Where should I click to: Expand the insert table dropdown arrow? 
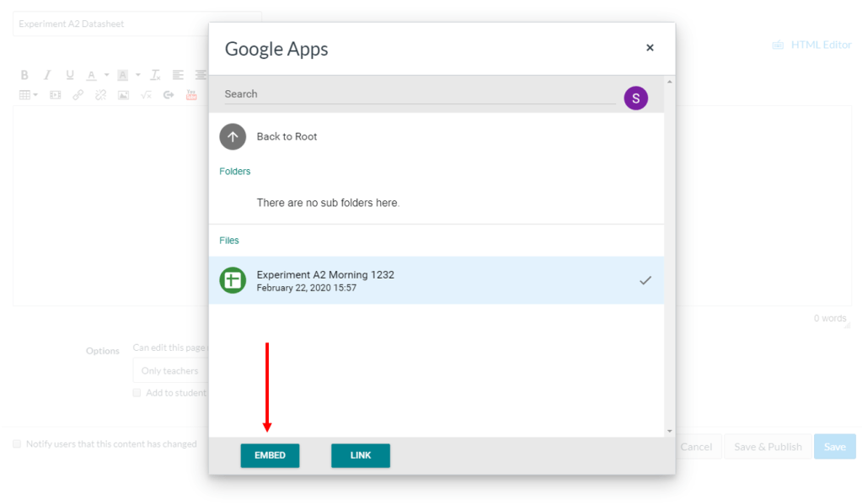35,95
